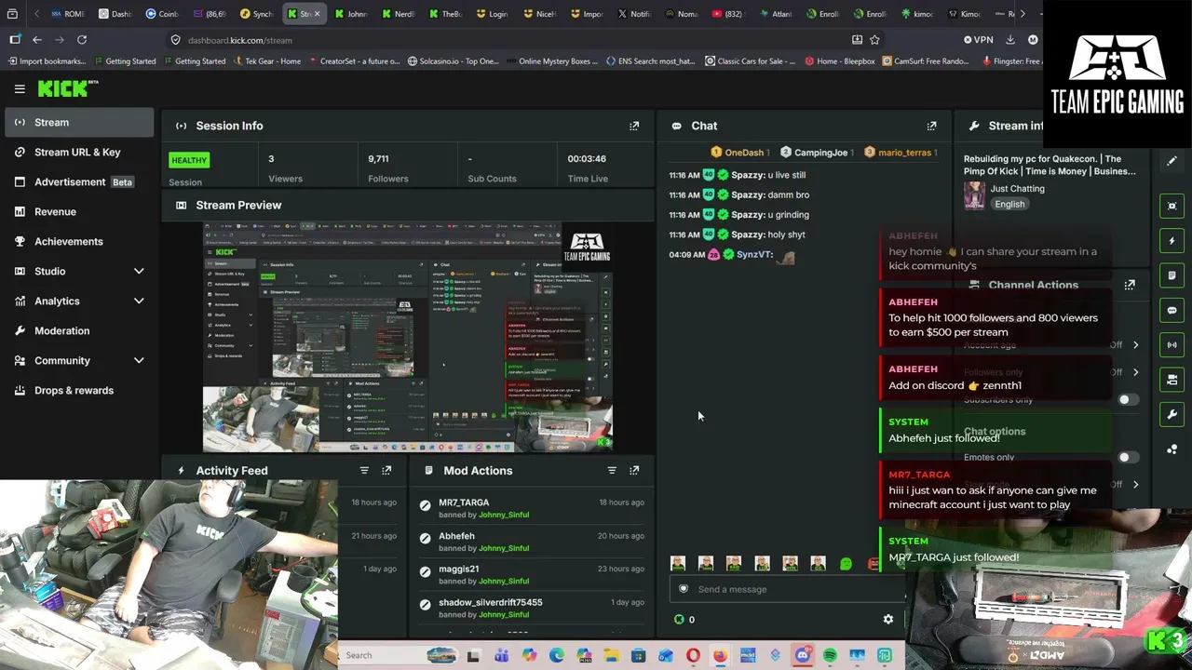Open the Kick hamburger menu
The width and height of the screenshot is (1192, 670).
coord(20,88)
